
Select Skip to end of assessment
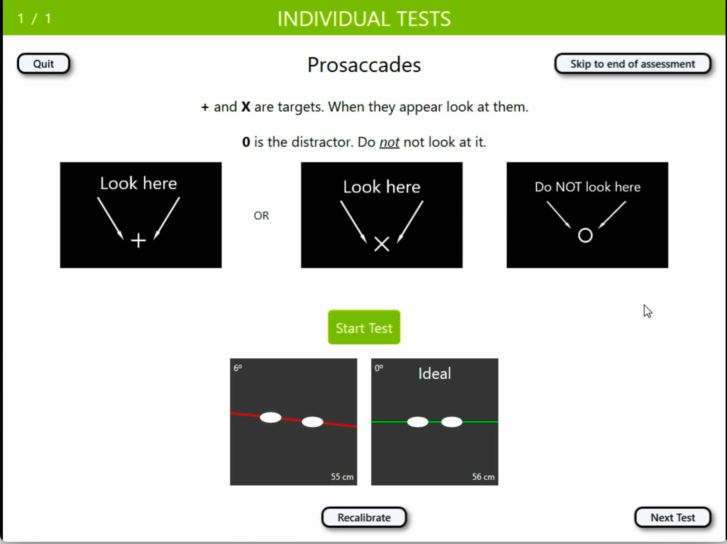pyautogui.click(x=633, y=63)
